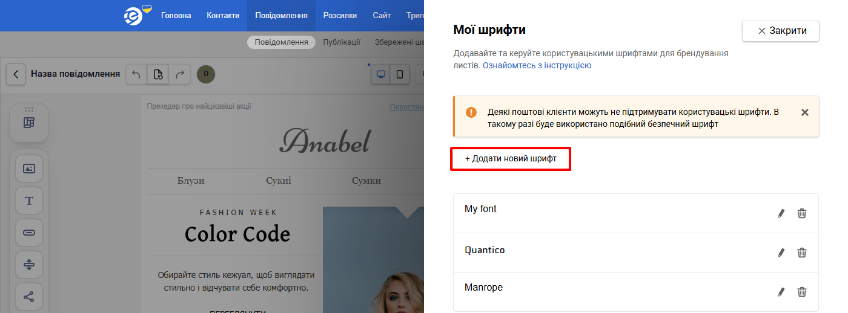Viewport: 848px width, 313px height.
Task: Delete the Manrope font entry
Action: tap(802, 292)
